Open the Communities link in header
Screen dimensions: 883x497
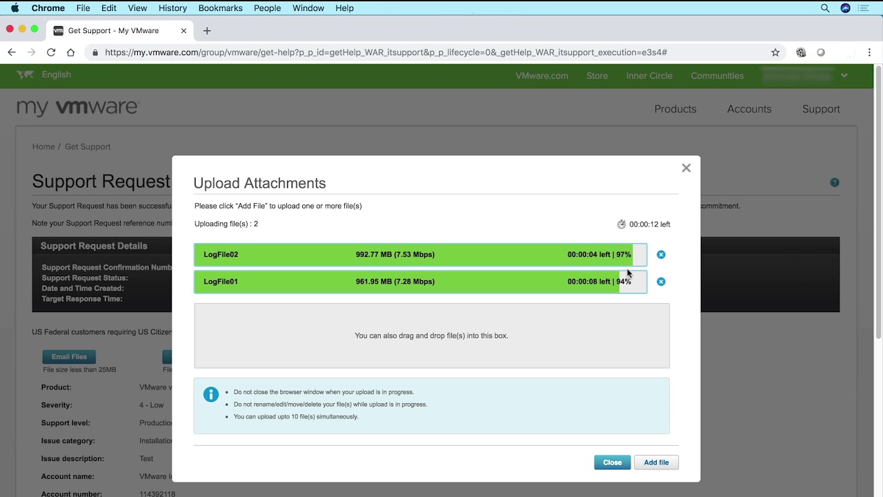point(717,76)
